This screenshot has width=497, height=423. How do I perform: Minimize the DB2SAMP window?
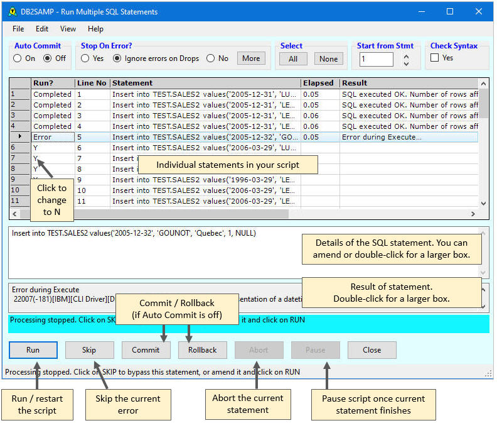pos(422,12)
